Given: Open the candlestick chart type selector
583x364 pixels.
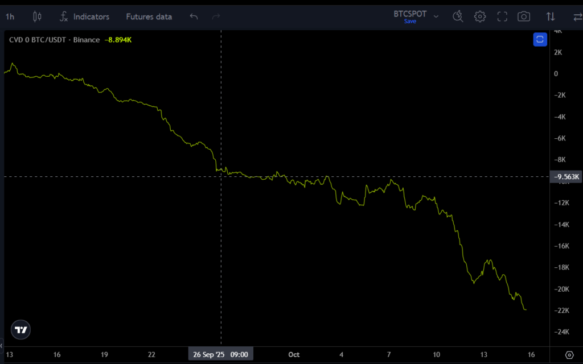Looking at the screenshot, I should tap(37, 16).
